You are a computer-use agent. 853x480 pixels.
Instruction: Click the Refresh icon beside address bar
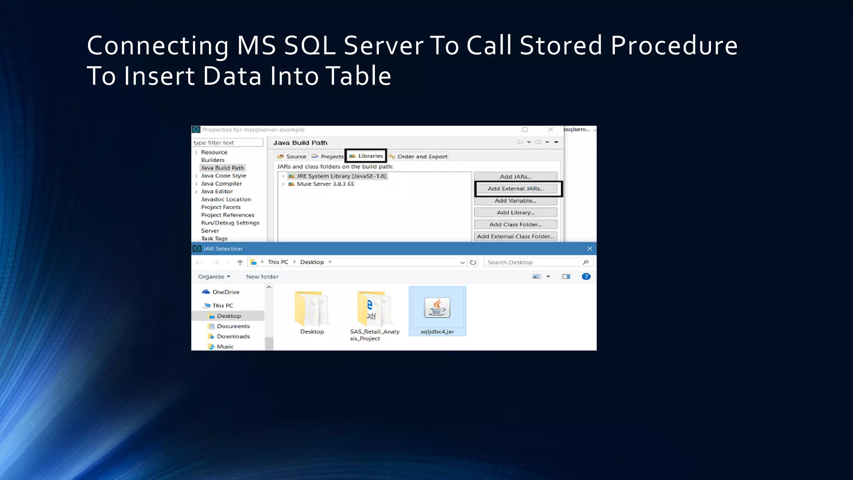pyautogui.click(x=473, y=262)
